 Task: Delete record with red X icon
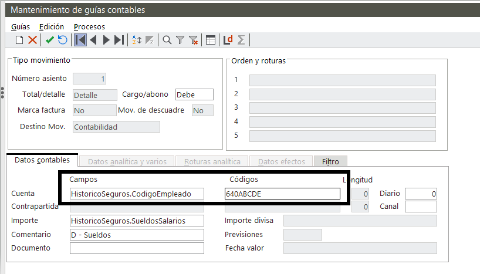(x=32, y=40)
